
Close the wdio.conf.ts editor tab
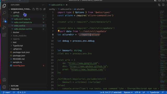click(x=67, y=5)
